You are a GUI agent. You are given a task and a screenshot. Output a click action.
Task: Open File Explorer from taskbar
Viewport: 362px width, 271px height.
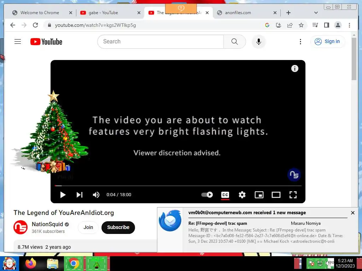(x=52, y=264)
